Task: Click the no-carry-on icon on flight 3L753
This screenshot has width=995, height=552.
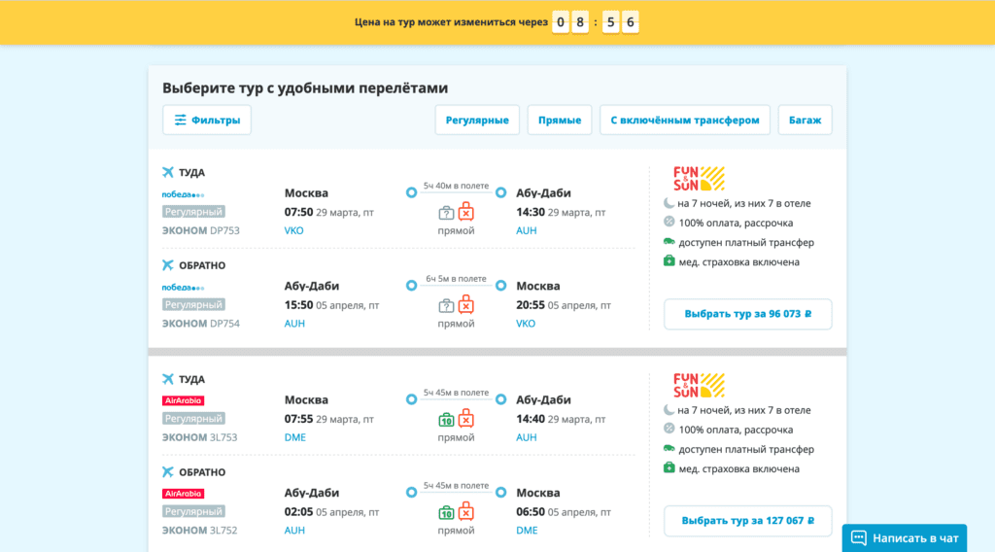Action: click(x=466, y=418)
